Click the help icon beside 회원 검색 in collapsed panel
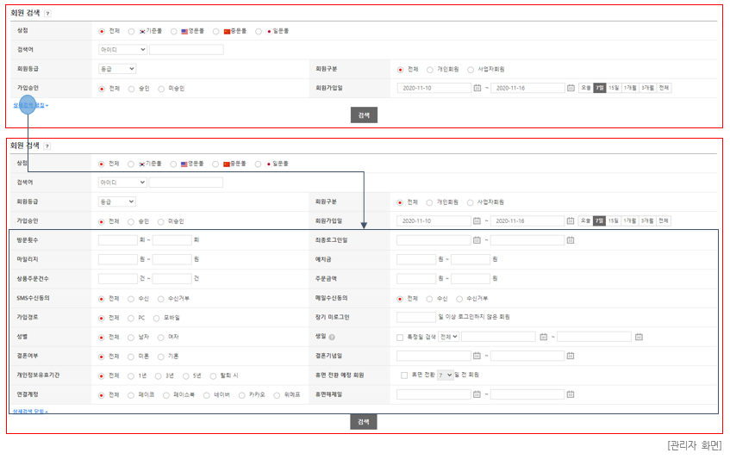 pos(47,14)
